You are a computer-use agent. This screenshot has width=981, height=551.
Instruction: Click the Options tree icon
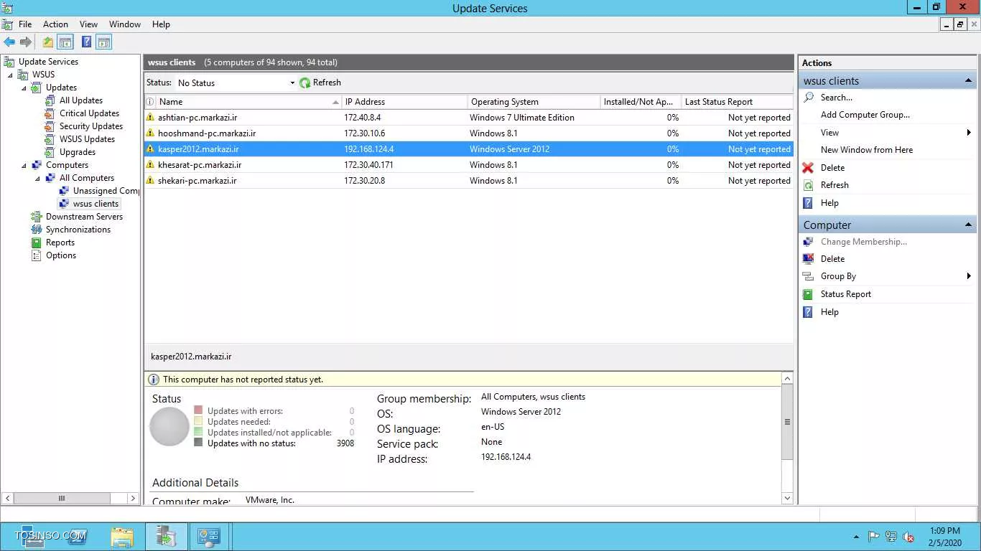36,255
